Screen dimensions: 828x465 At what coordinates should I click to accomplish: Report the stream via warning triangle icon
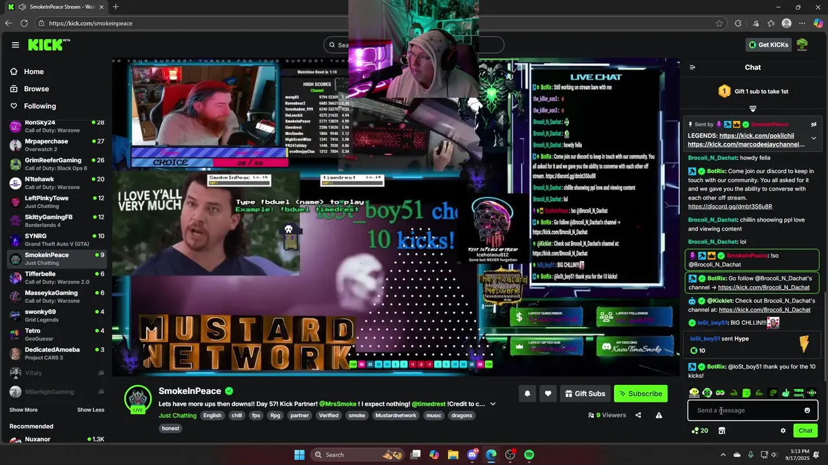[x=659, y=415]
